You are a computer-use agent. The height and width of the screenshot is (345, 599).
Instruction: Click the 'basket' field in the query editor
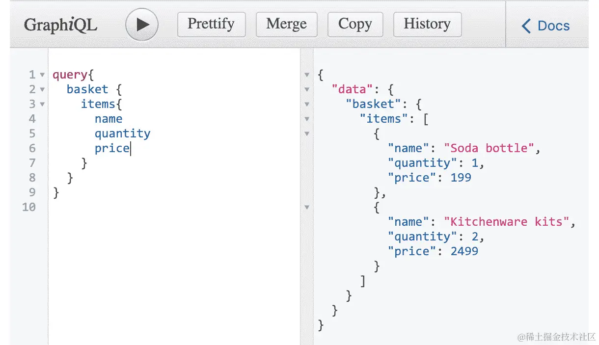(87, 89)
